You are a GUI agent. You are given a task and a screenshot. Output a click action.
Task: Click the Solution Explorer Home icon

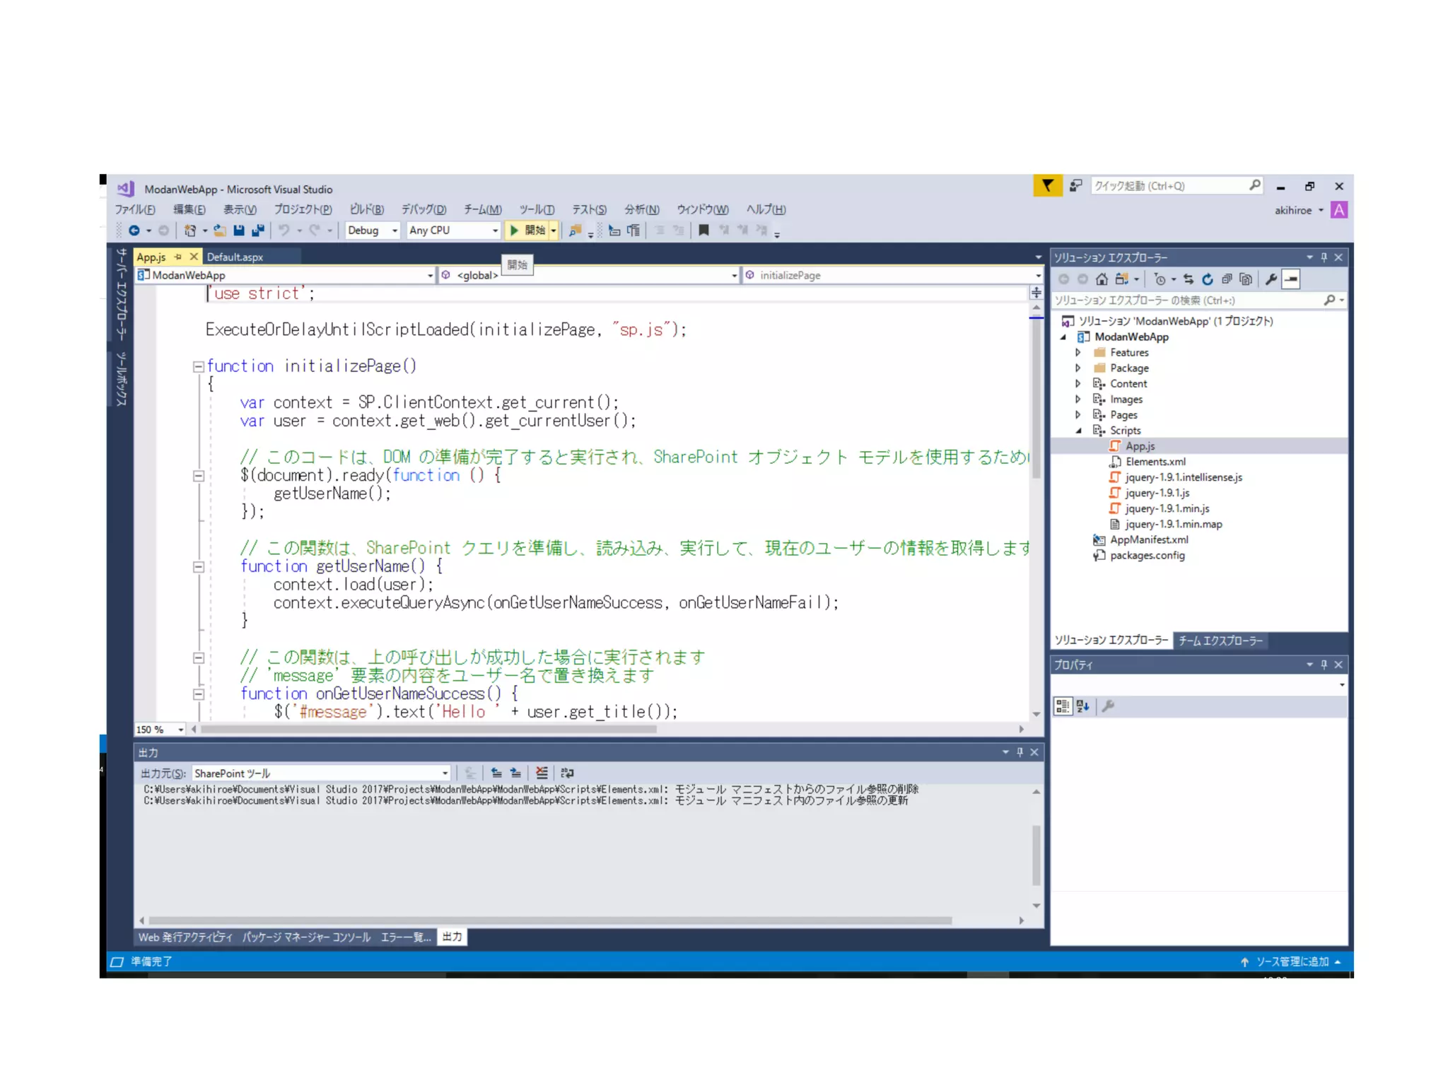point(1102,279)
